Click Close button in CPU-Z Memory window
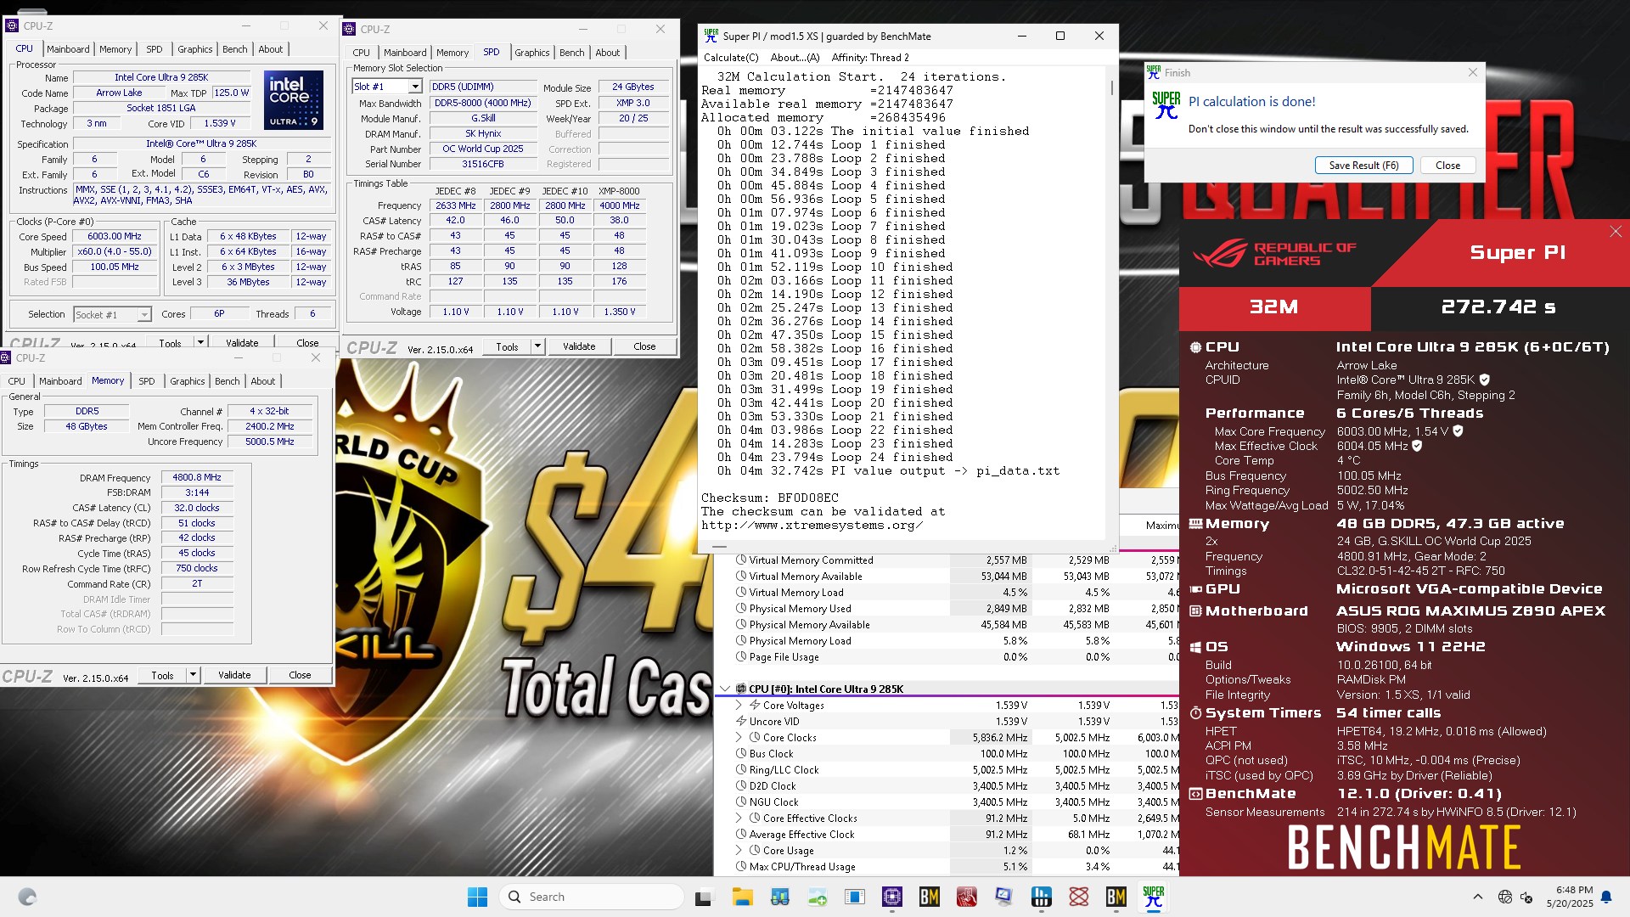This screenshot has height=917, width=1630. coord(300,675)
